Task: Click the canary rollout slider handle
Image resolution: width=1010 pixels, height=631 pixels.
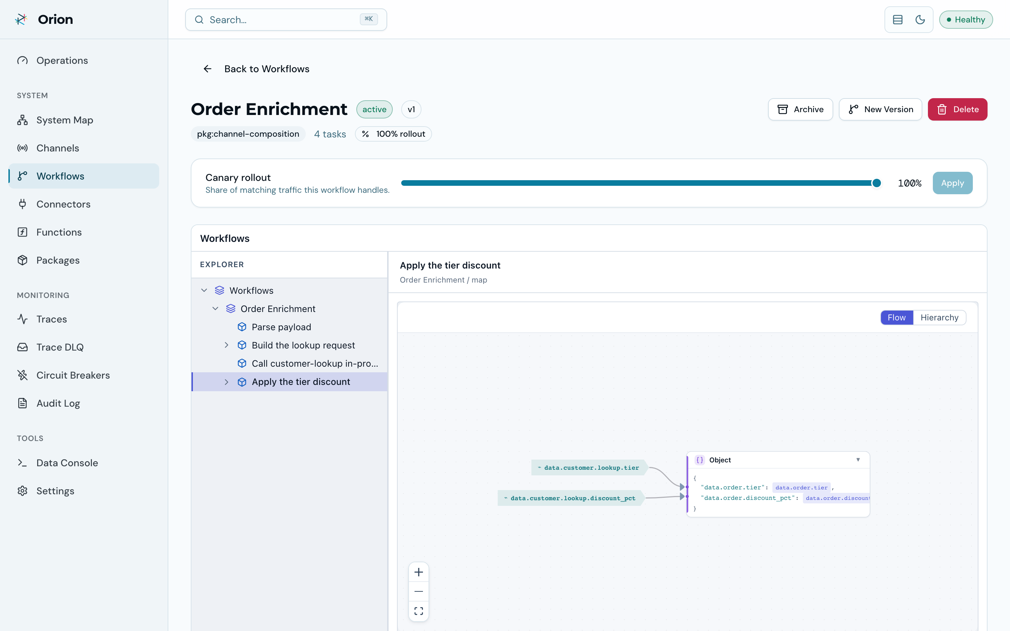Action: (x=876, y=183)
